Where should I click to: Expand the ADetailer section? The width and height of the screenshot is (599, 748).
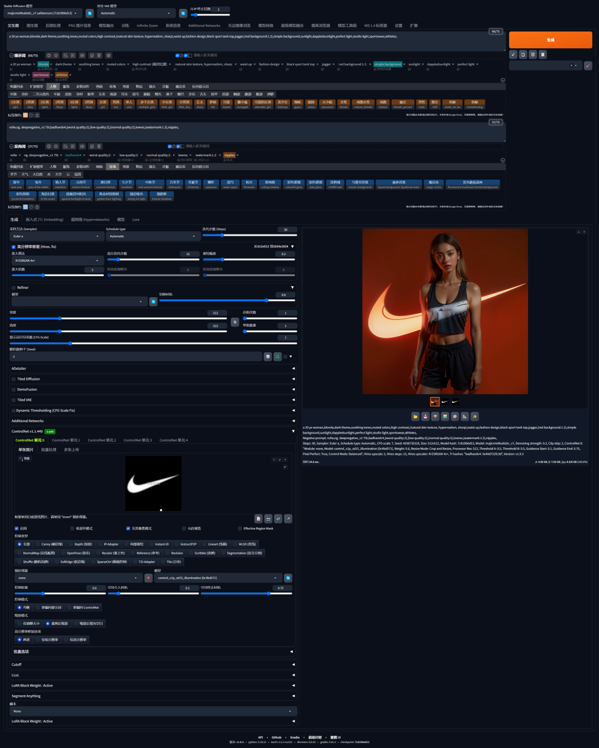coord(153,369)
